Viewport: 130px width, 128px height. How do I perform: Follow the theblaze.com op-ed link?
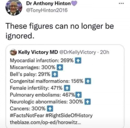[x=46, y=123]
